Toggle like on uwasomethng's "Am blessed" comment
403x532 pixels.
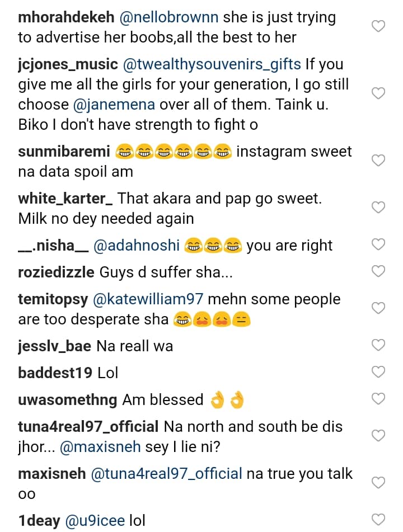tap(378, 398)
